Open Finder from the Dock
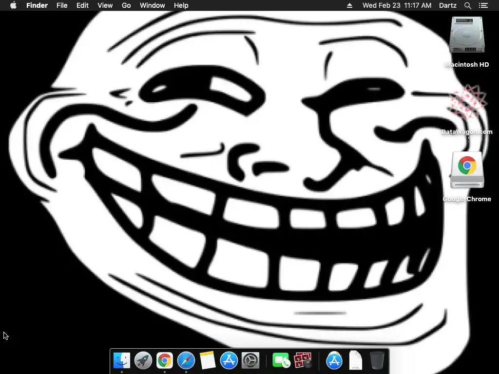Screen dimensions: 499x374 [121, 360]
